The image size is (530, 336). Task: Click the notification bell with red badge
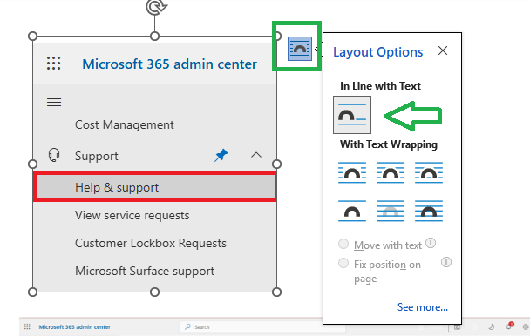coord(509,326)
